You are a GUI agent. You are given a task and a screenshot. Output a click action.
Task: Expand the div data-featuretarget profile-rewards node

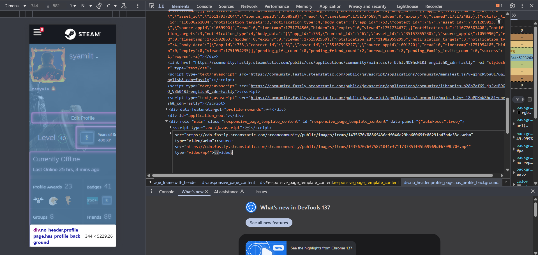[167, 109]
